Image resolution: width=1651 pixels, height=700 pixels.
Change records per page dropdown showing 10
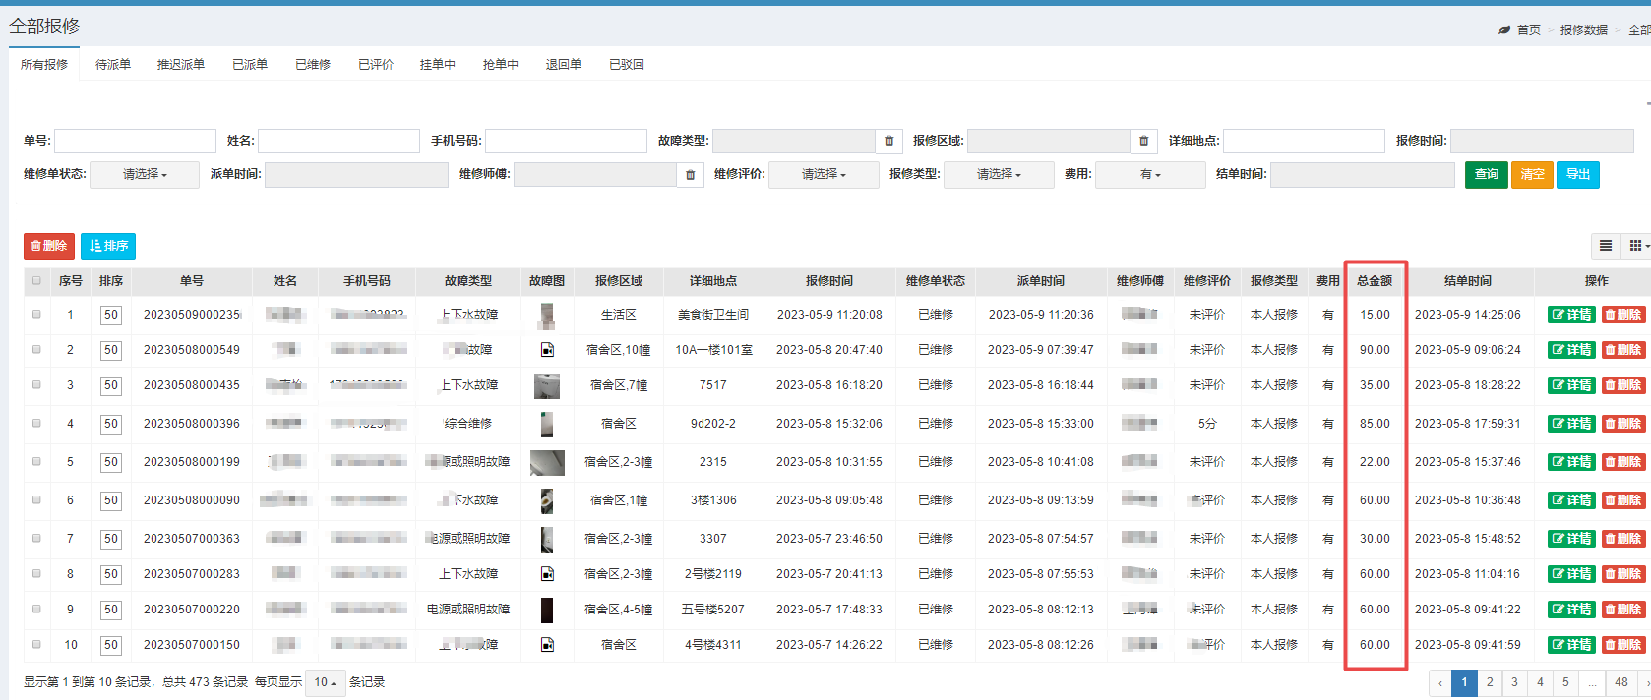click(325, 682)
